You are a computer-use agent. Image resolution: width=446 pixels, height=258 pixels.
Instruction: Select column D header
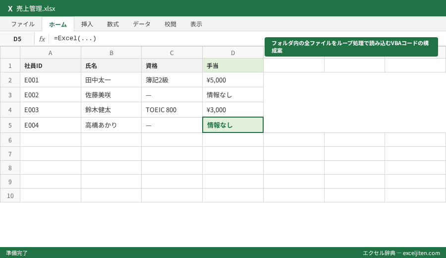click(233, 53)
